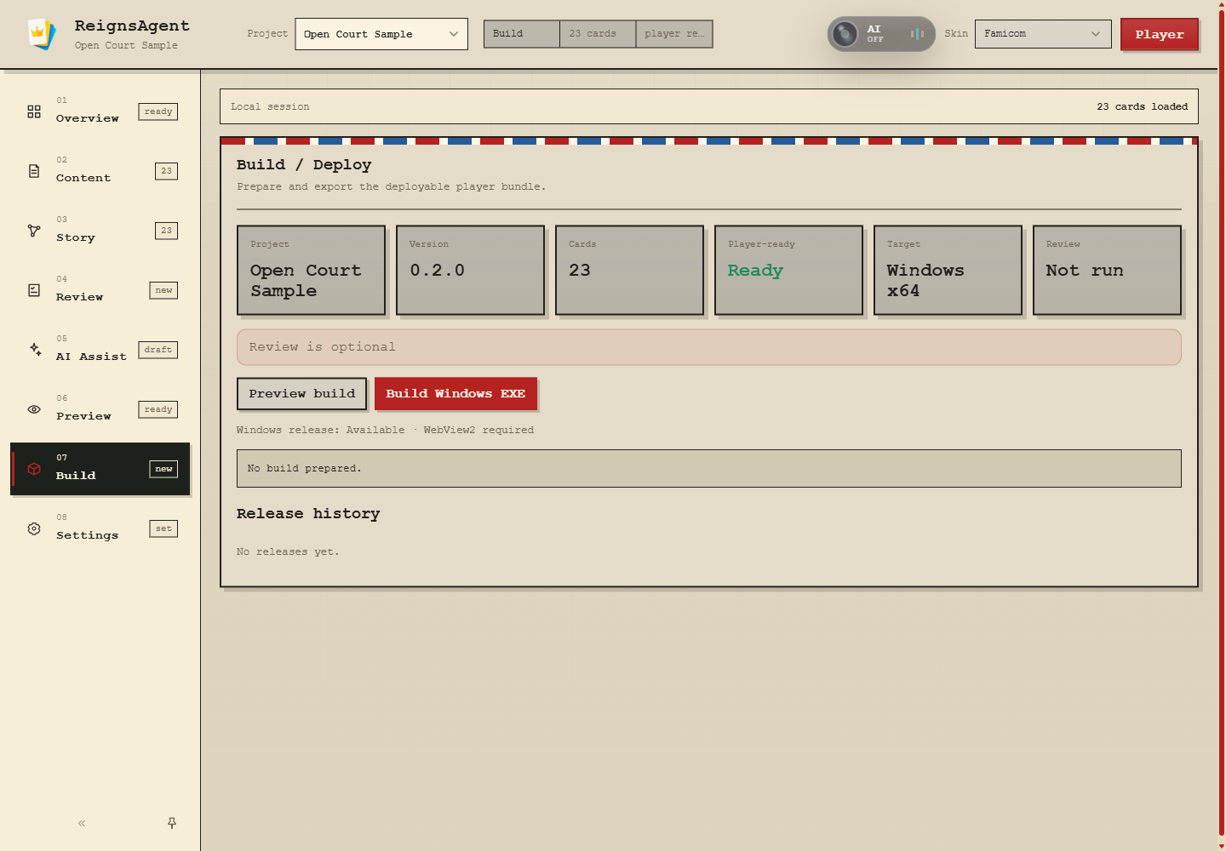Click the Build status chip in header
This screenshot has width=1226, height=851.
point(522,34)
